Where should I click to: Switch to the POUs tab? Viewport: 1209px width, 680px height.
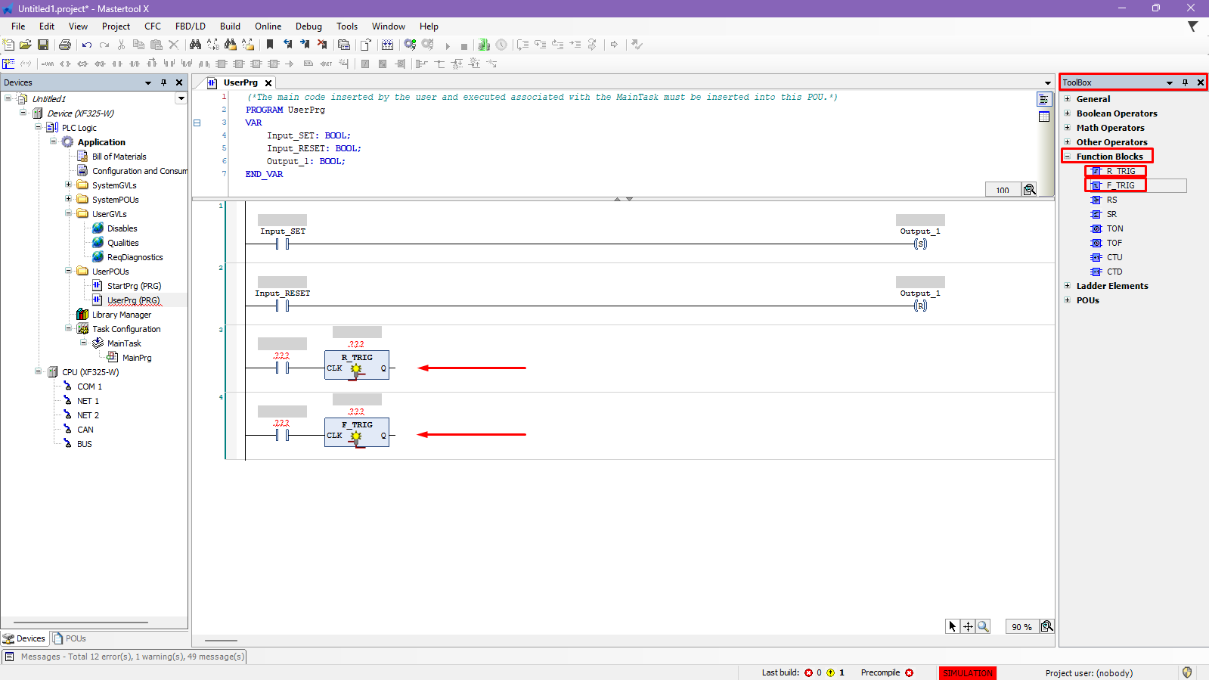(70, 638)
